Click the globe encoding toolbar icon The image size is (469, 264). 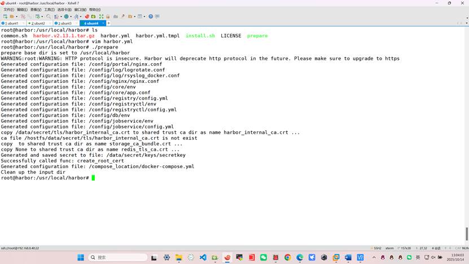(x=67, y=16)
